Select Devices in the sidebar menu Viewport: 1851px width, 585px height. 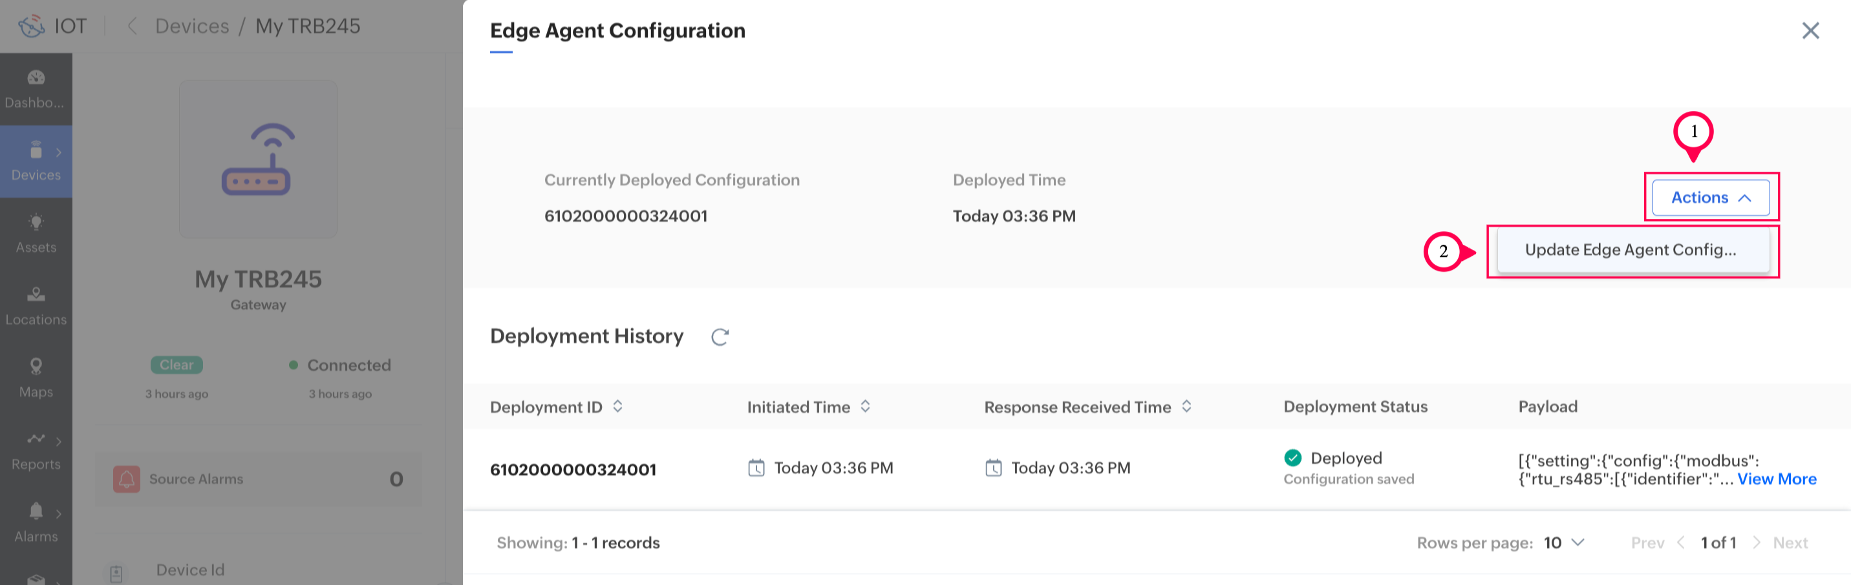tap(36, 161)
